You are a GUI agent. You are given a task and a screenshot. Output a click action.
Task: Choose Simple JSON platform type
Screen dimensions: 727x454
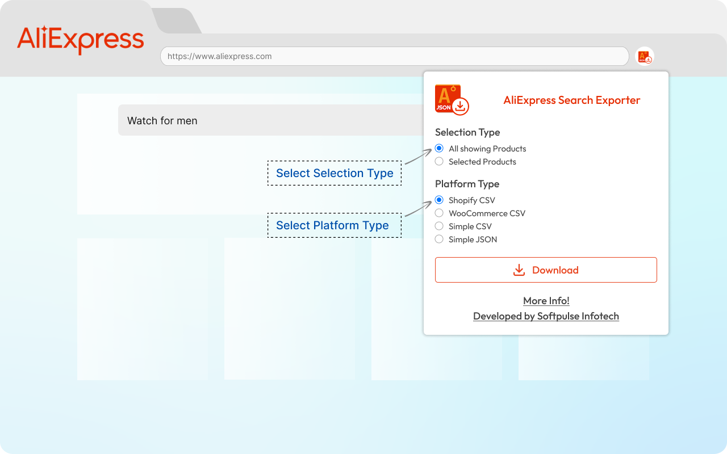point(439,239)
